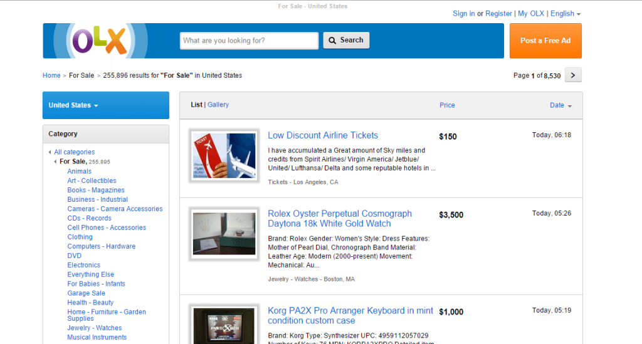
Task: Click the $3,500 price text
Action: [451, 215]
